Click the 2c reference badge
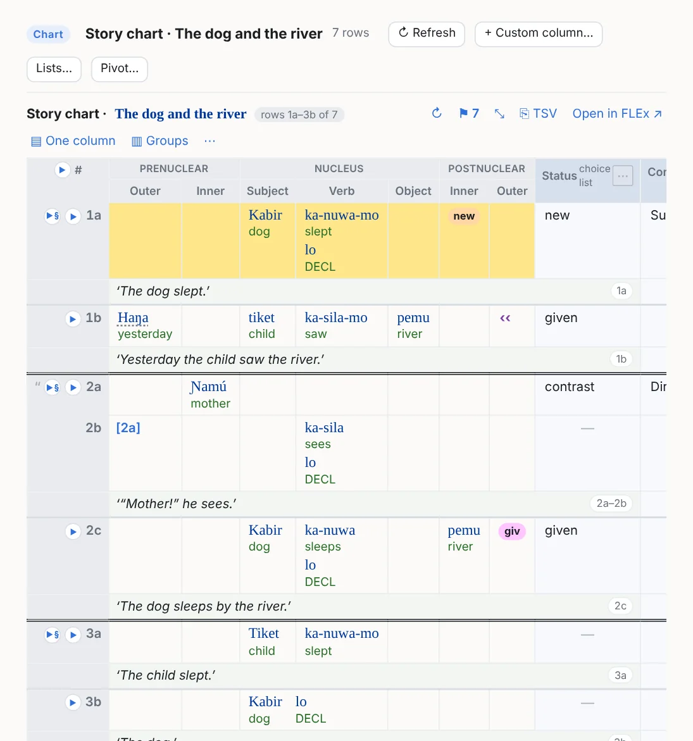693x741 pixels. (620, 606)
